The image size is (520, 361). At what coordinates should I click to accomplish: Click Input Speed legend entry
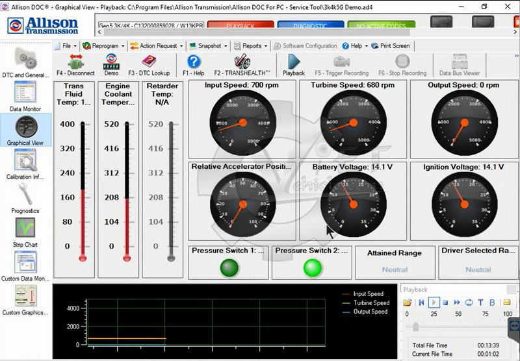click(x=363, y=293)
